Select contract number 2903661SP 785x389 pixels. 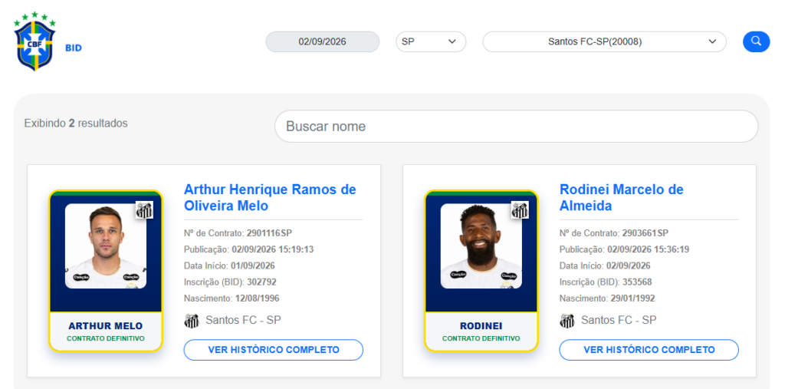(x=645, y=233)
